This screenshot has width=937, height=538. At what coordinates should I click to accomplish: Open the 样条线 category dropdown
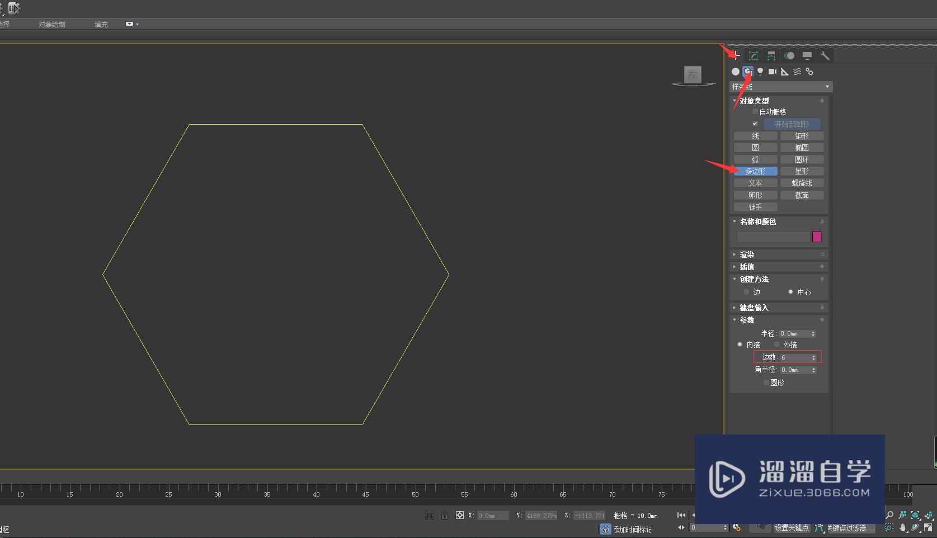[781, 87]
